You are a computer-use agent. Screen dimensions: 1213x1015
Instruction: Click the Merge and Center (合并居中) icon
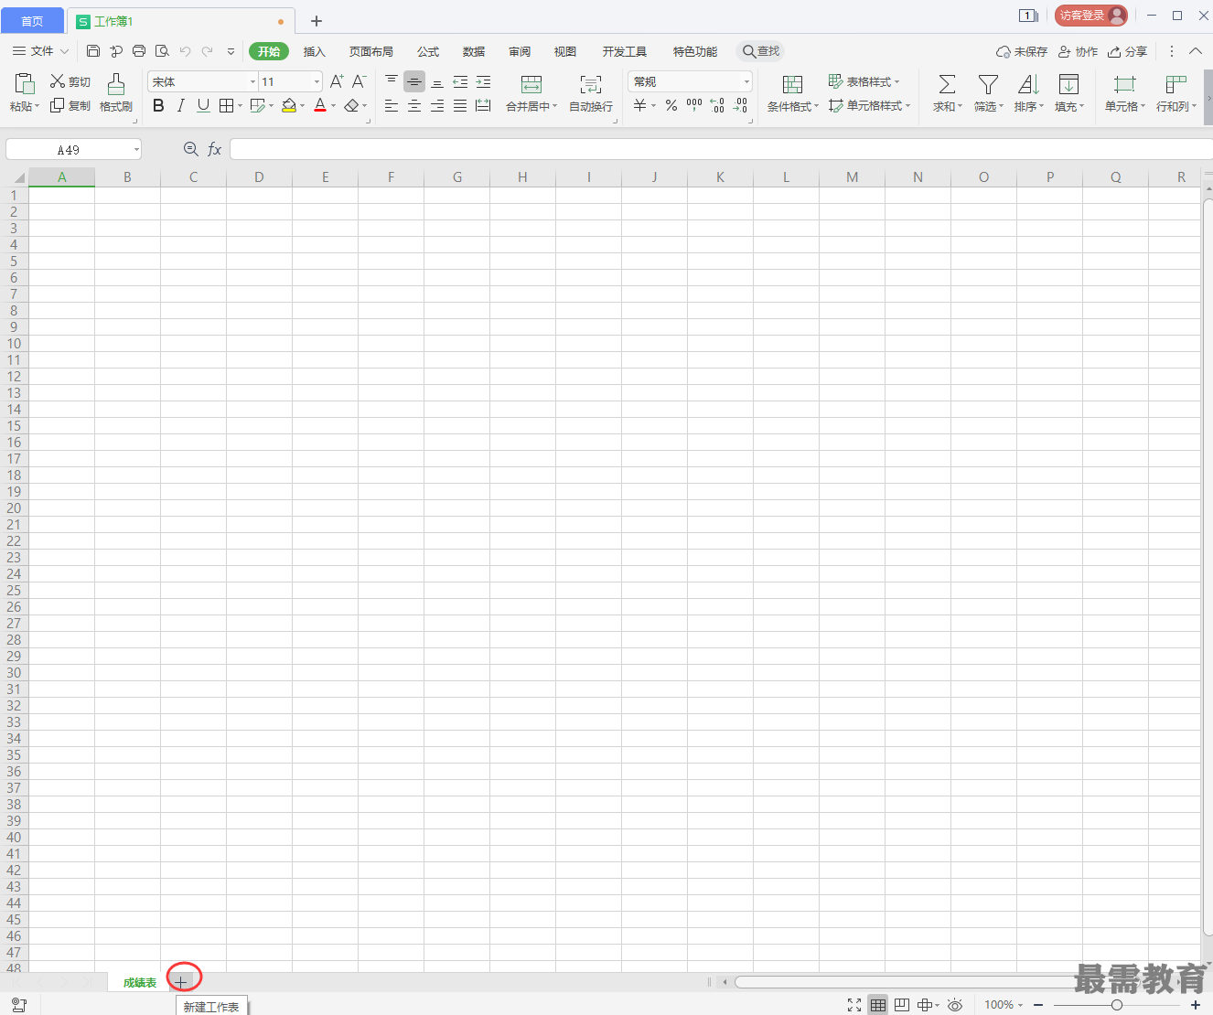(x=531, y=84)
